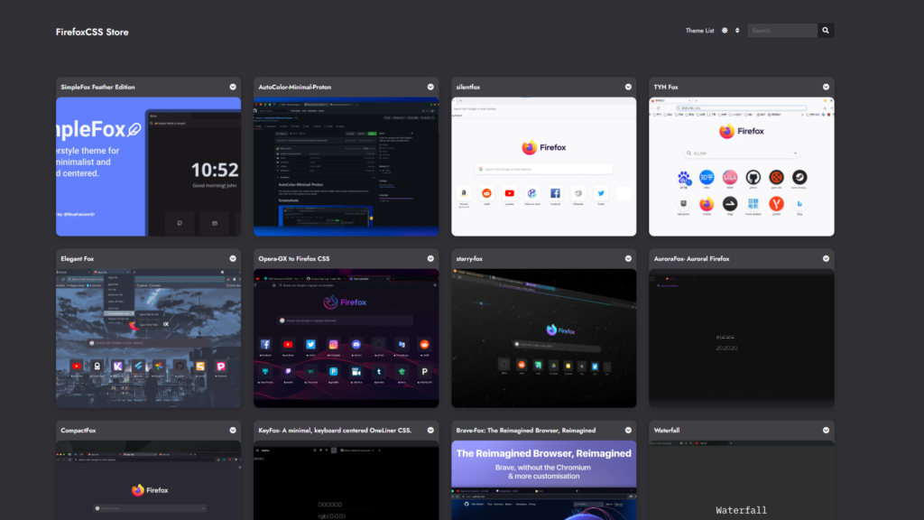Viewport: 924px width, 520px height.
Task: Click the 'Waterfall' card title
Action: 667,431
